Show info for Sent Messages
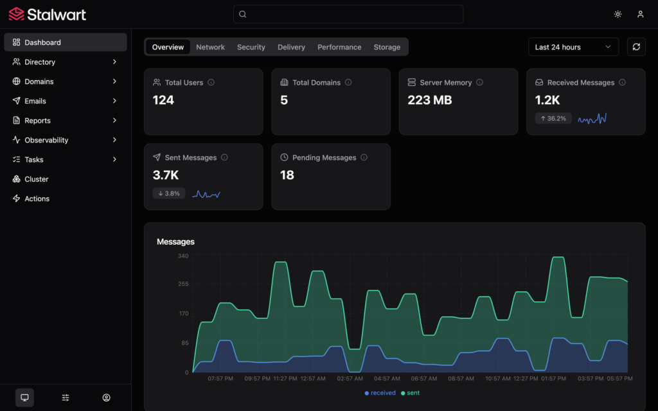Image resolution: width=658 pixels, height=411 pixels. tap(224, 157)
